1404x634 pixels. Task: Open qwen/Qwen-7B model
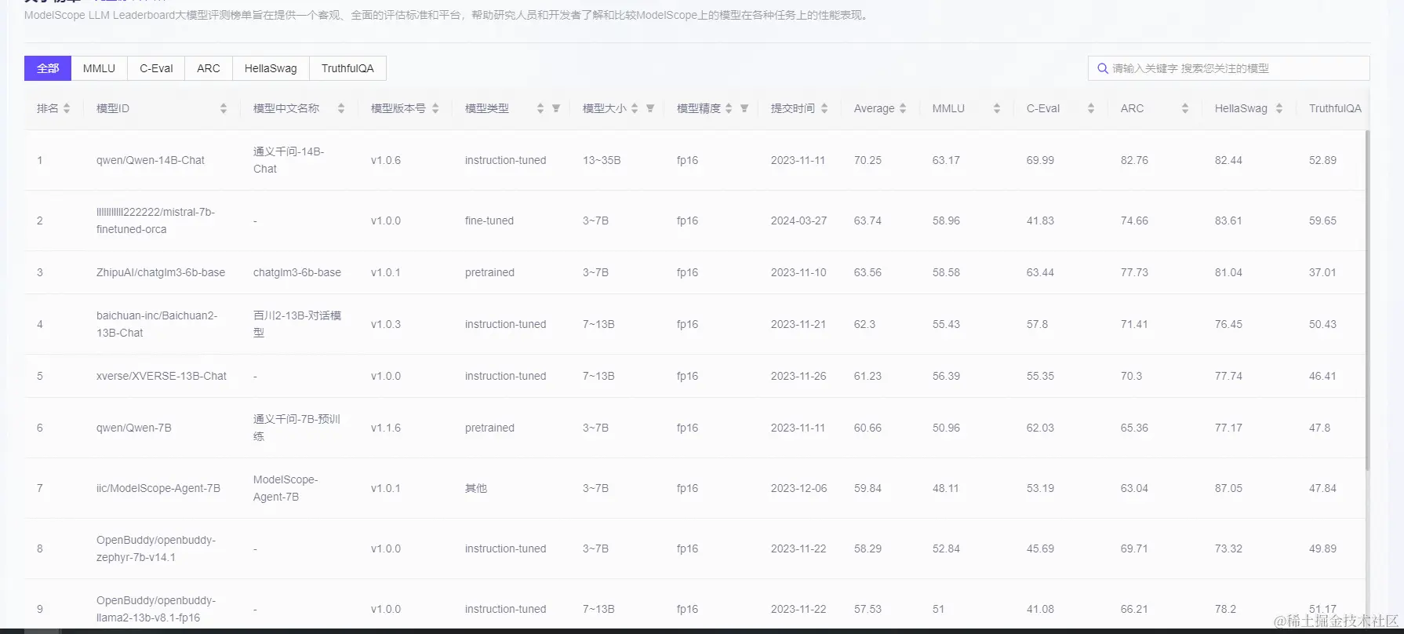click(134, 428)
